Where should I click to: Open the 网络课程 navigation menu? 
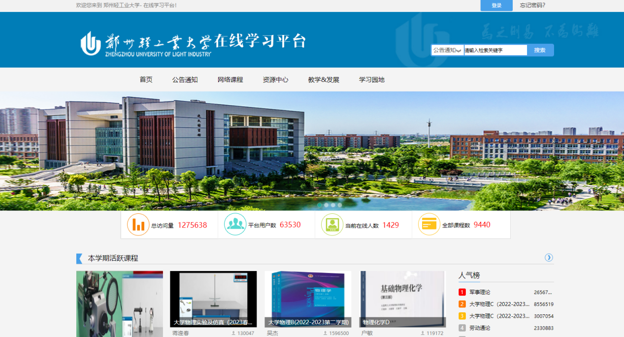(x=230, y=79)
